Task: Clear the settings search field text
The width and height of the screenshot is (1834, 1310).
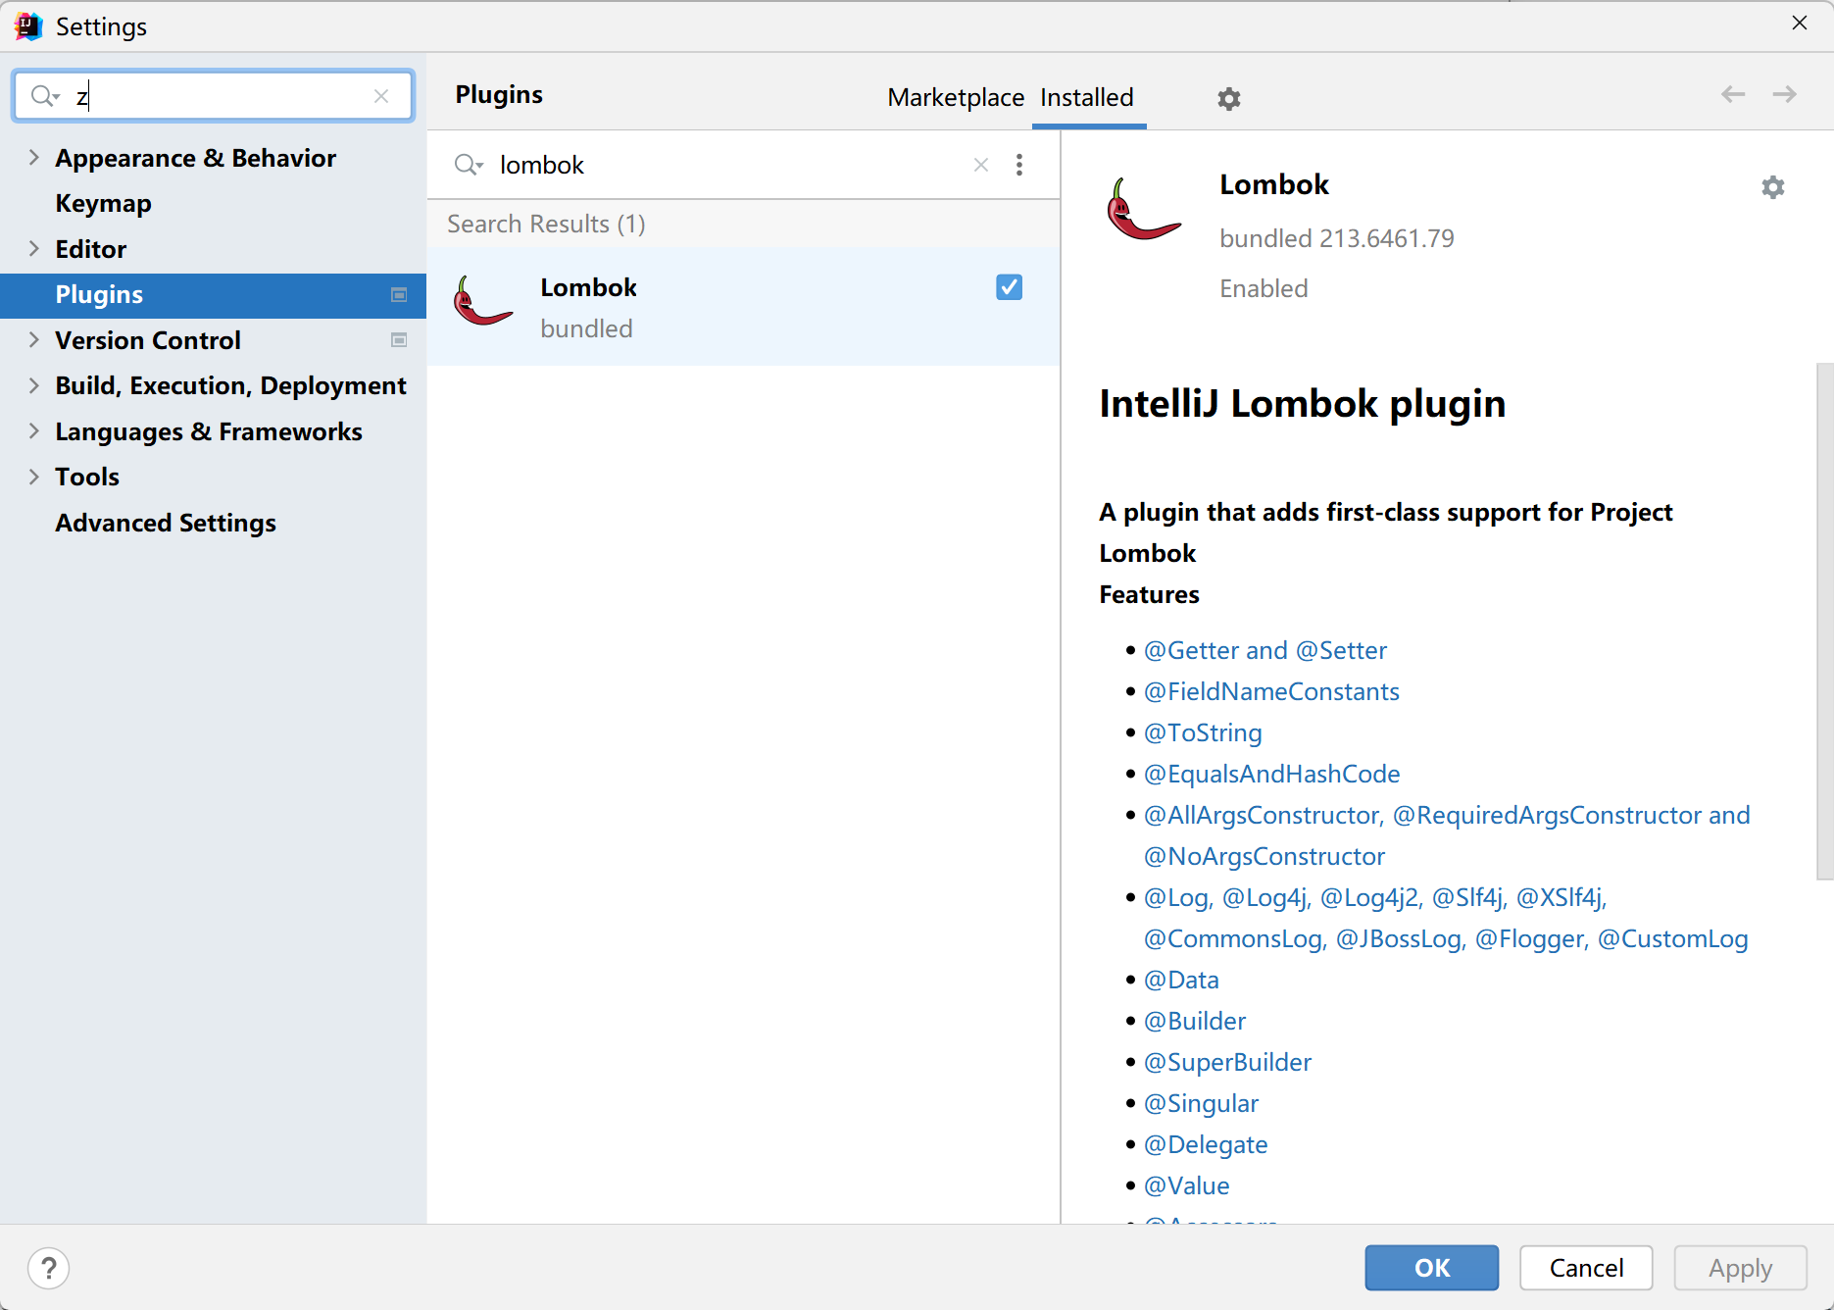Action: tap(381, 95)
